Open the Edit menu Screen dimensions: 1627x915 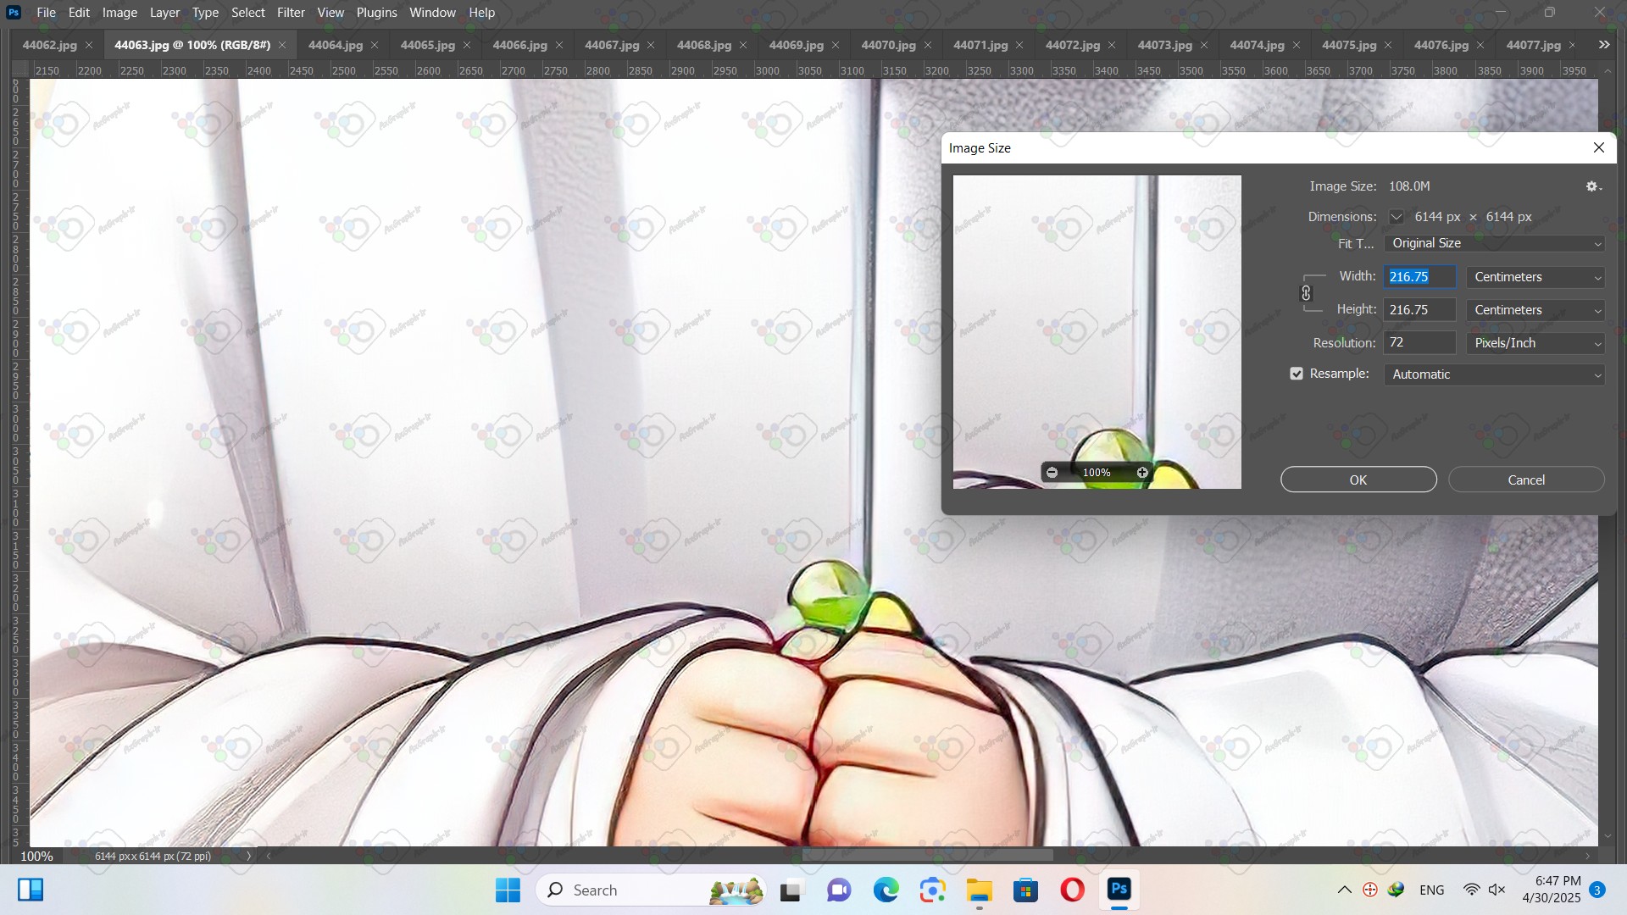coord(79,13)
